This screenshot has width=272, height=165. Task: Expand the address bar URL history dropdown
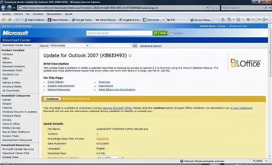[x=207, y=8]
